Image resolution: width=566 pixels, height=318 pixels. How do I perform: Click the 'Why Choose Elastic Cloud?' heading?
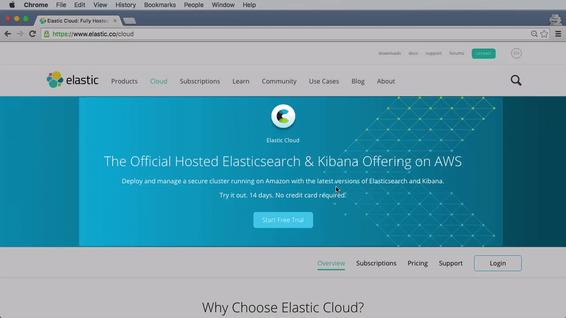tap(283, 307)
